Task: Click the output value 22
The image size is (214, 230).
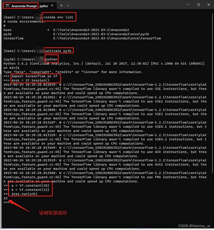Action: click(x=5, y=198)
